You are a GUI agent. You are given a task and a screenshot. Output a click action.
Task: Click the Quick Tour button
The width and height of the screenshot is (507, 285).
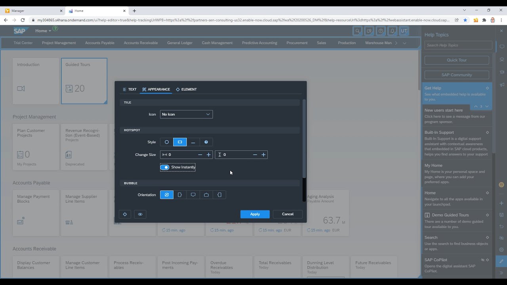click(x=457, y=60)
